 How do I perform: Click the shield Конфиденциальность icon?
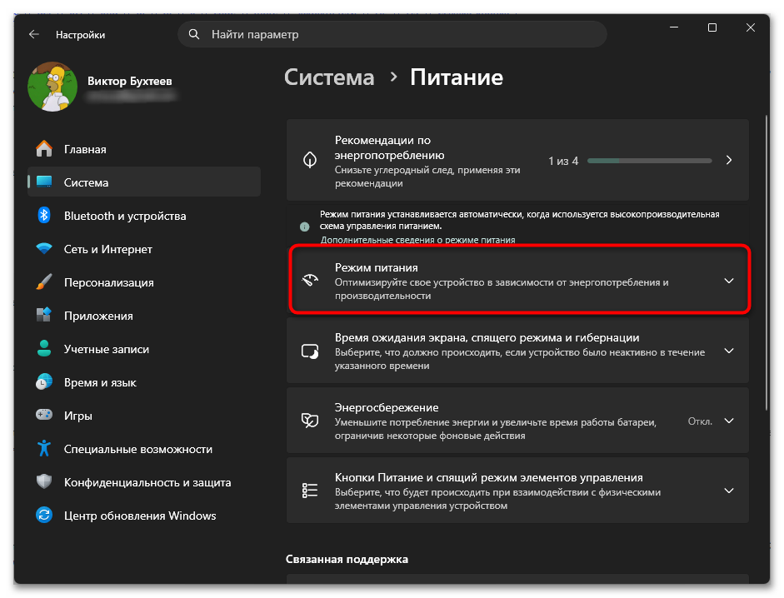(44, 481)
